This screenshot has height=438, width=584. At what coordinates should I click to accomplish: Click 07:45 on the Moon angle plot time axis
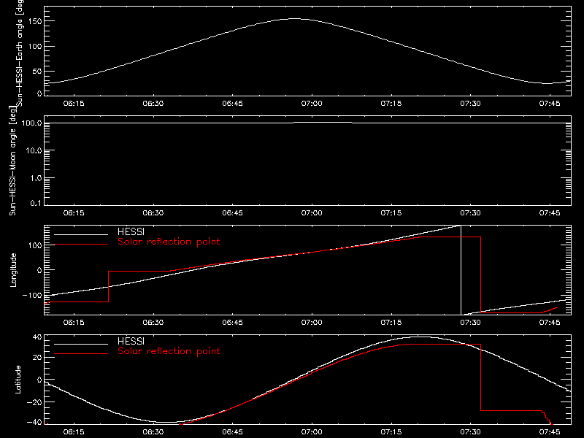point(550,212)
